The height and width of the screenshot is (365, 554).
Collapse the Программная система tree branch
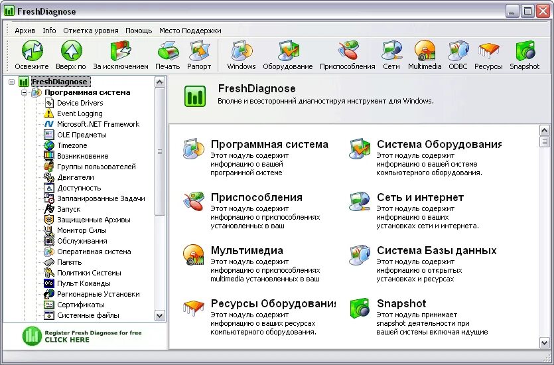(x=25, y=92)
